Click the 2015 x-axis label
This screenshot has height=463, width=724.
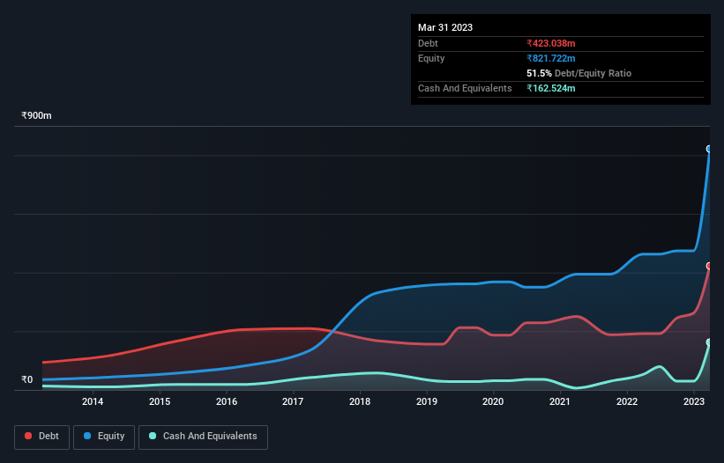(160, 401)
